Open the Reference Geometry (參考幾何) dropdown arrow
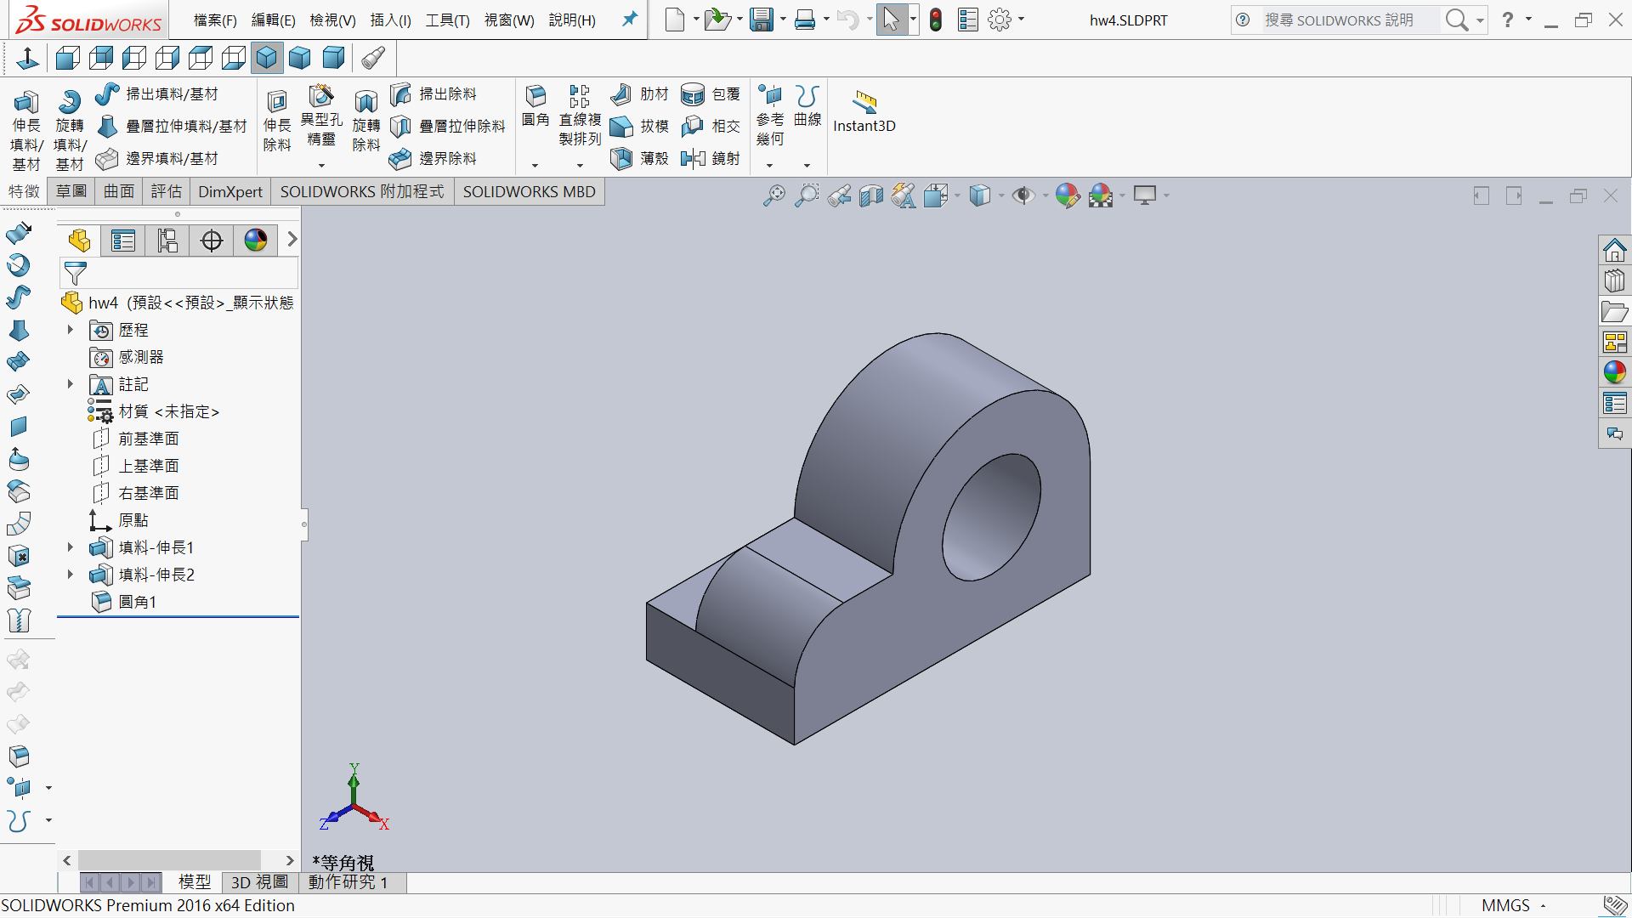The height and width of the screenshot is (918, 1632). pos(770,166)
